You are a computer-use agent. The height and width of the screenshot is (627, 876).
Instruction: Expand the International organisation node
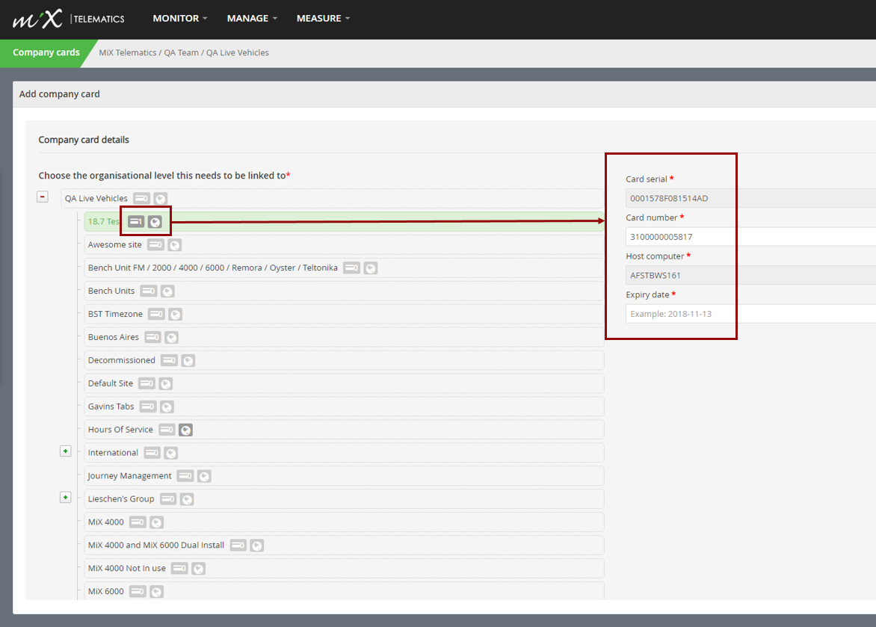click(65, 451)
